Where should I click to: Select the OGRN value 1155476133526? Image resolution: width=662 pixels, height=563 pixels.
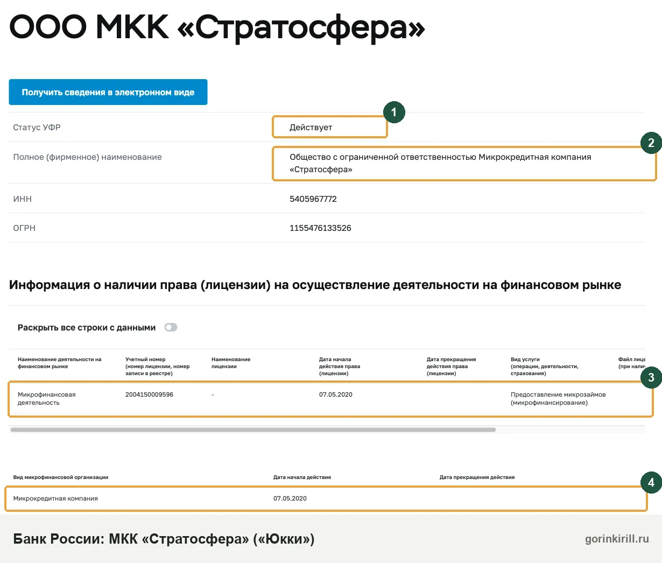(320, 228)
